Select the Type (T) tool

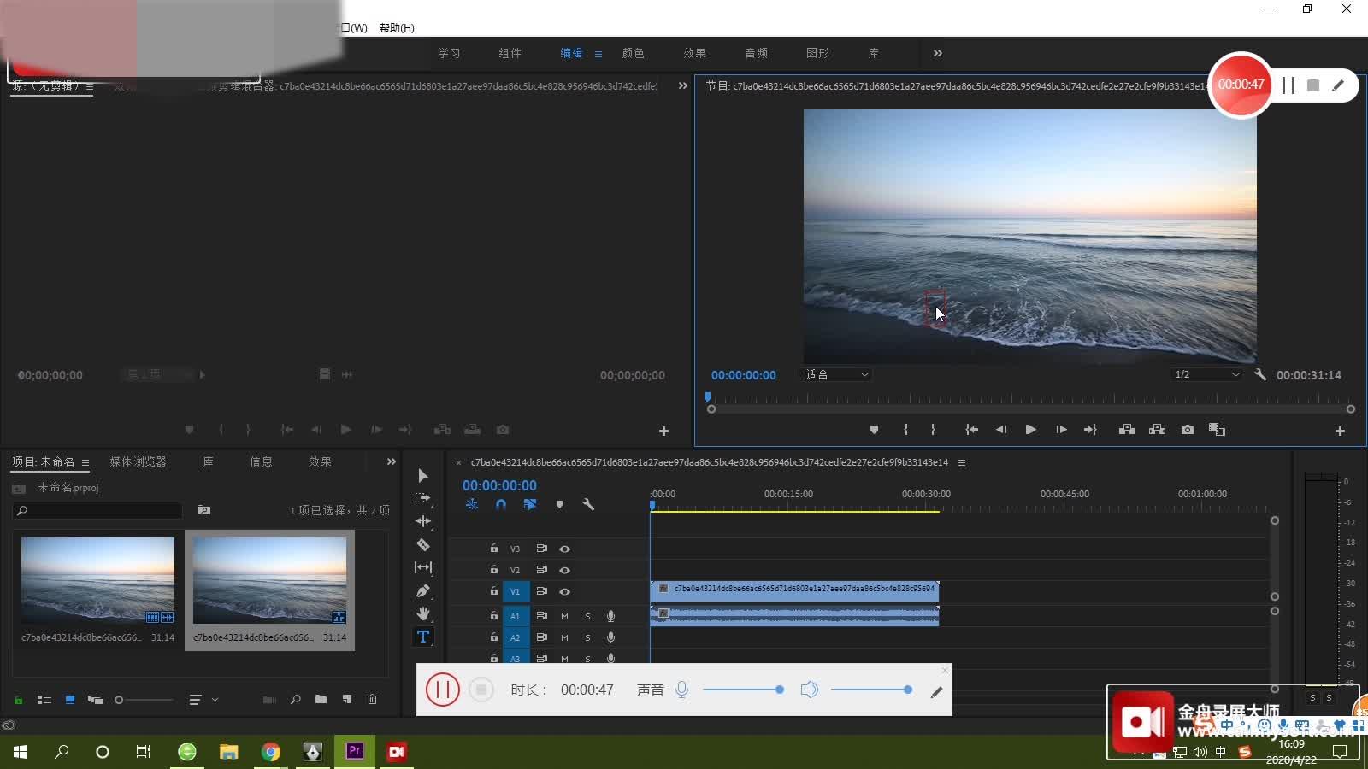click(x=423, y=637)
